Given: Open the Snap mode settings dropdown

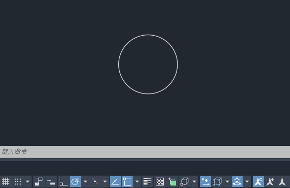Looking at the screenshot, I should pyautogui.click(x=28, y=182).
